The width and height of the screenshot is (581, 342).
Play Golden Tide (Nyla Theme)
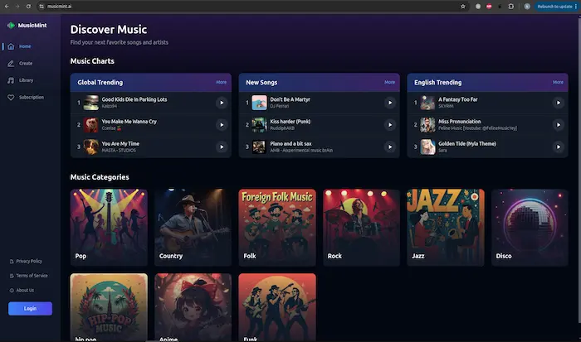click(x=559, y=147)
